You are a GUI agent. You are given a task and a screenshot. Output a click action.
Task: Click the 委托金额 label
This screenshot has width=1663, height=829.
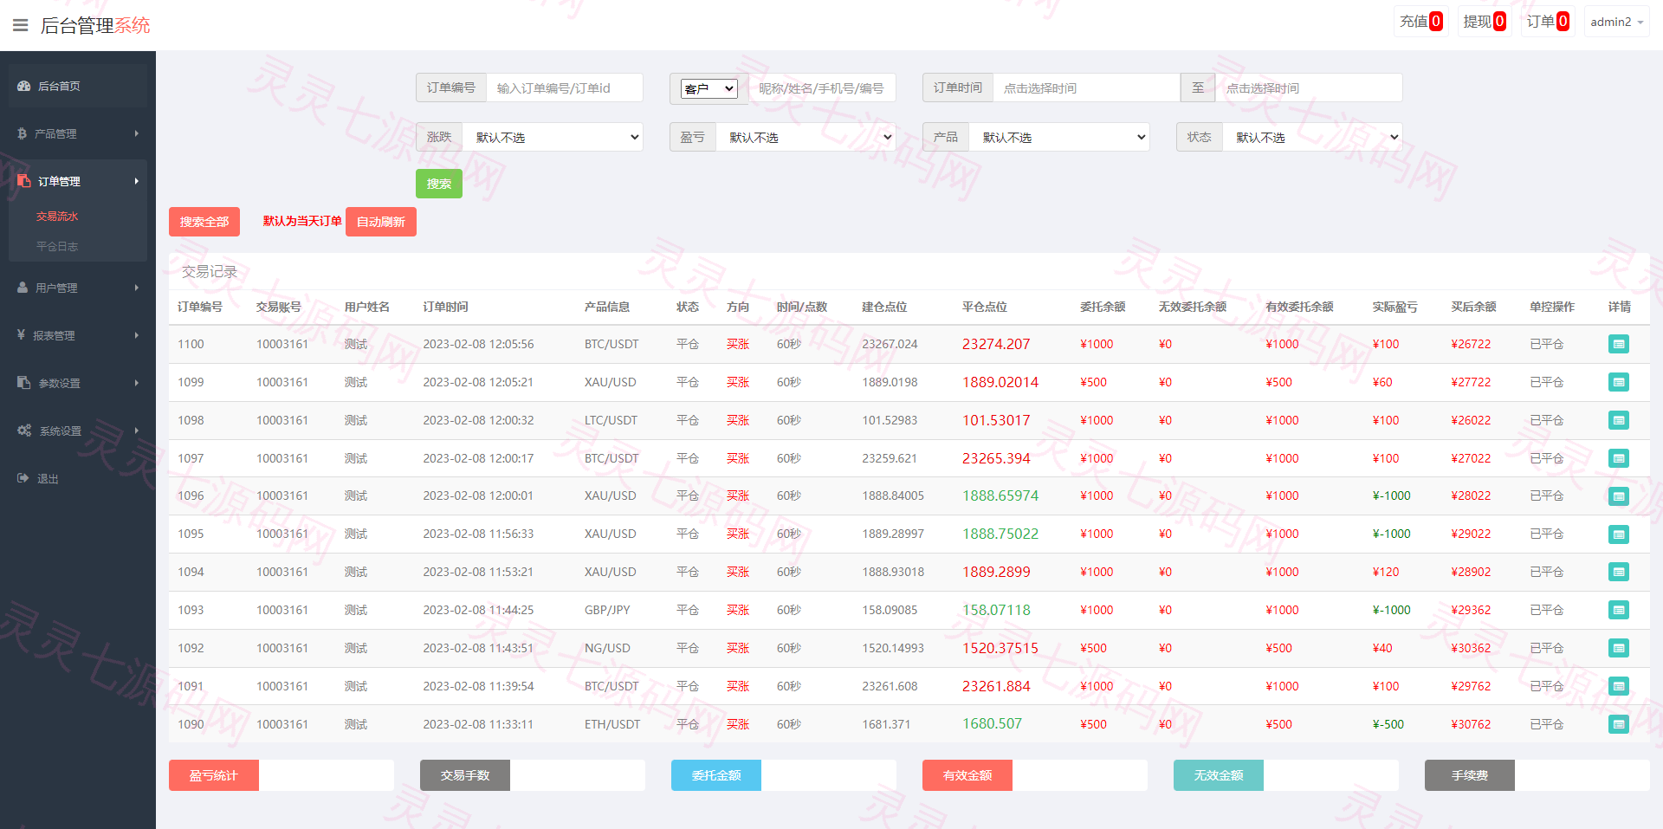[x=716, y=775]
